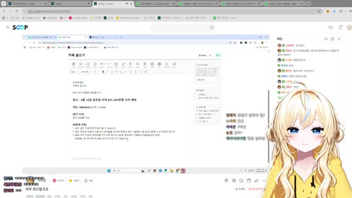Screen dimensions: 352x198
Task: Open chat participants list icon
Action: (326, 39)
